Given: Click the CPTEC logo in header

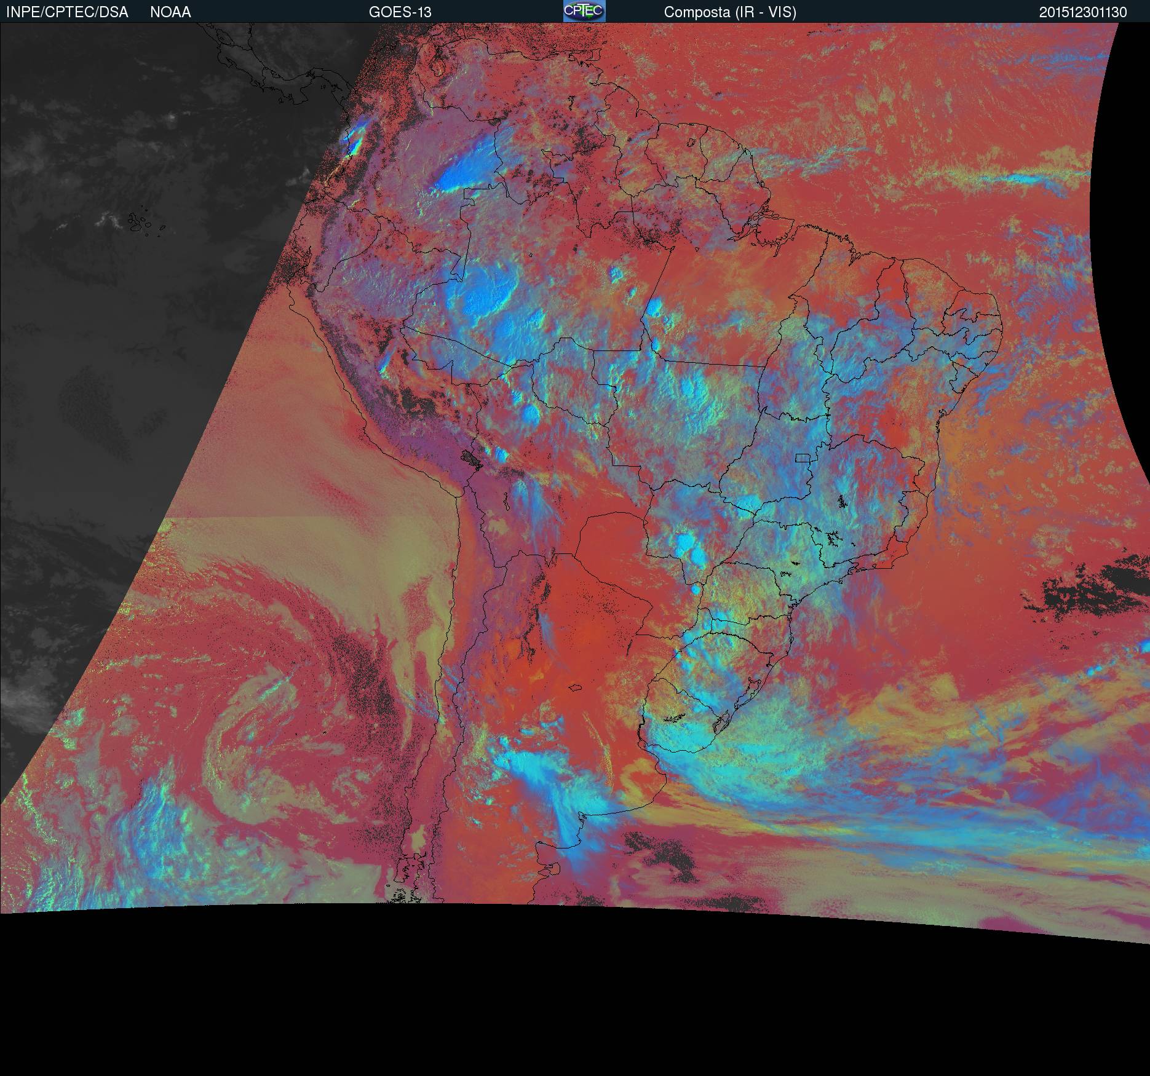Looking at the screenshot, I should (584, 11).
